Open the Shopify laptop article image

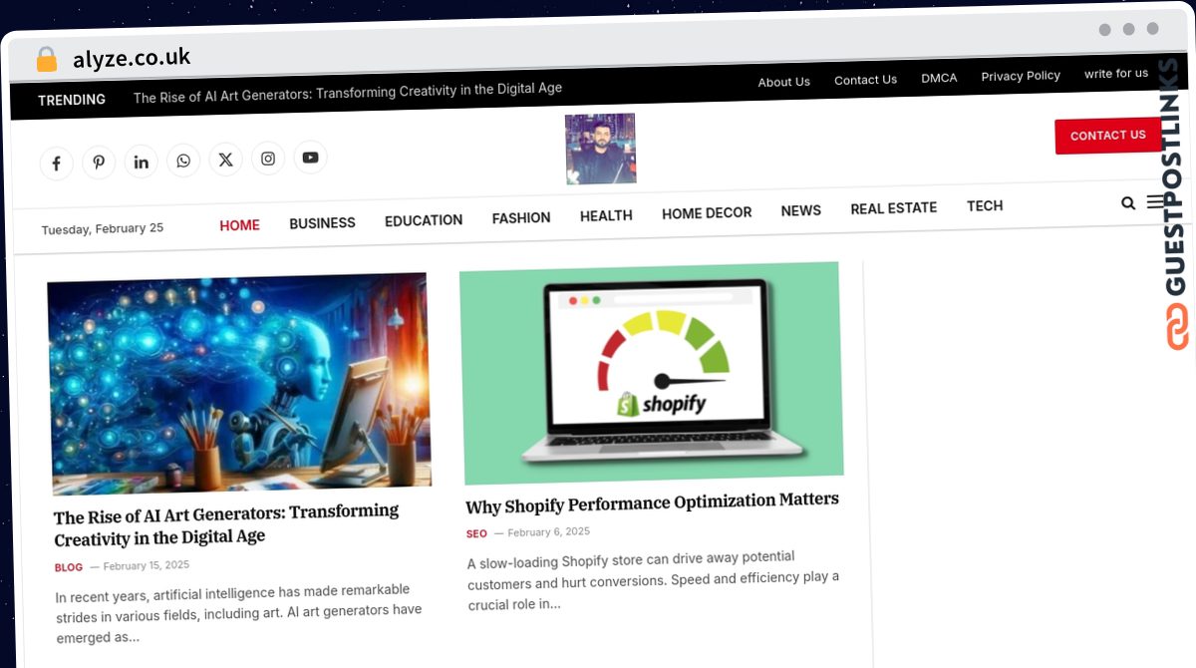(x=651, y=373)
